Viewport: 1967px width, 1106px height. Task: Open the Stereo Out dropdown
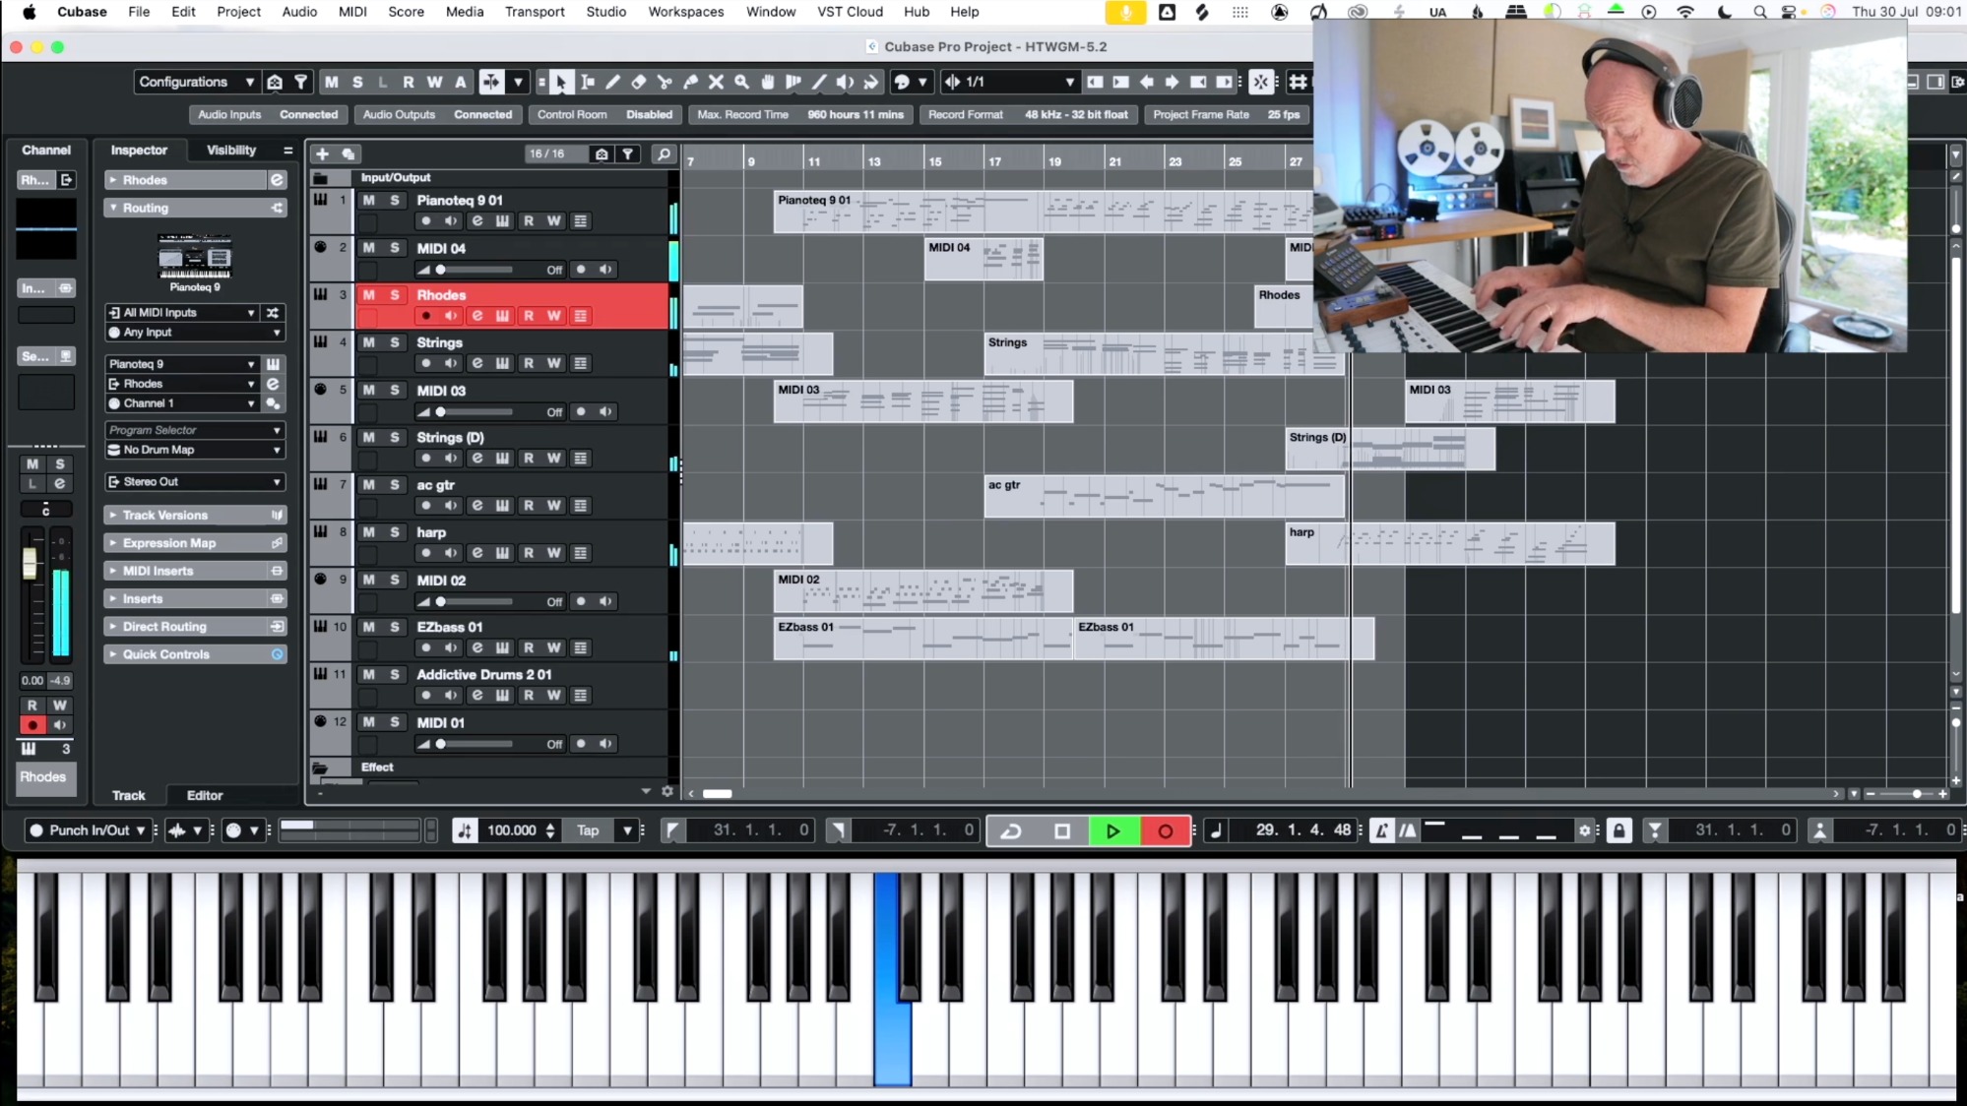[195, 482]
